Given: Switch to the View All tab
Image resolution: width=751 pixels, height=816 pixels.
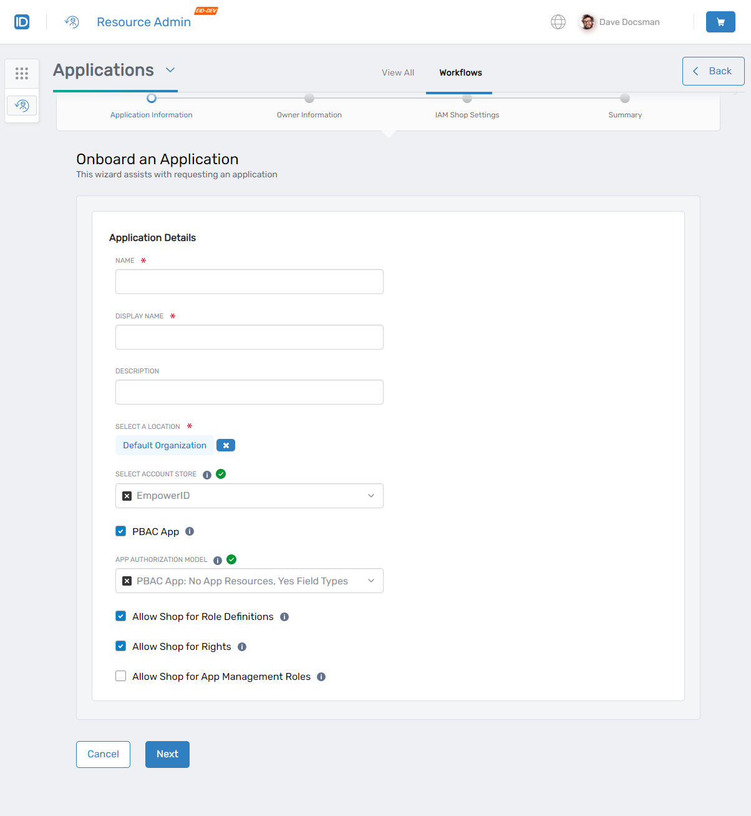Looking at the screenshot, I should tap(397, 72).
